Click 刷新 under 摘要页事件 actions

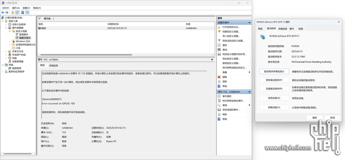click(224, 81)
